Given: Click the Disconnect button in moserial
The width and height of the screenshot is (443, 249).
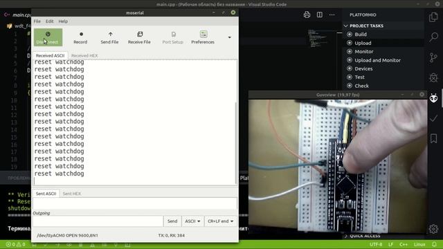Looking at the screenshot, I should coord(48,37).
